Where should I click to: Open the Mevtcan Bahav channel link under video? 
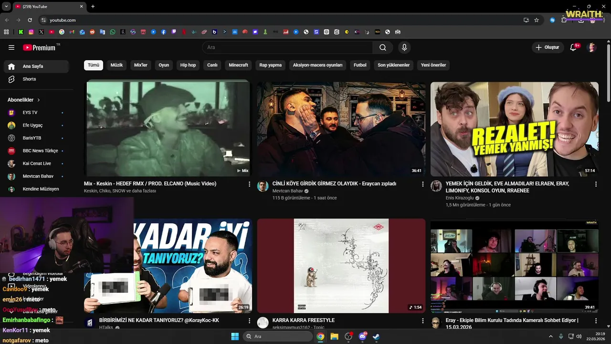pos(288,191)
